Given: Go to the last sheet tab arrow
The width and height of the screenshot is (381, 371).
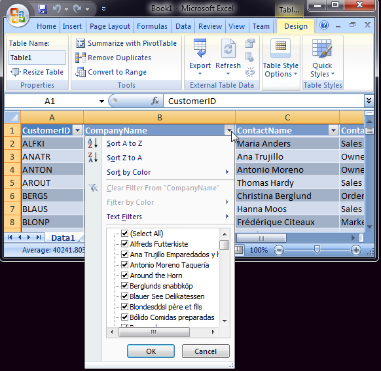Looking at the screenshot, I should tap(39, 238).
